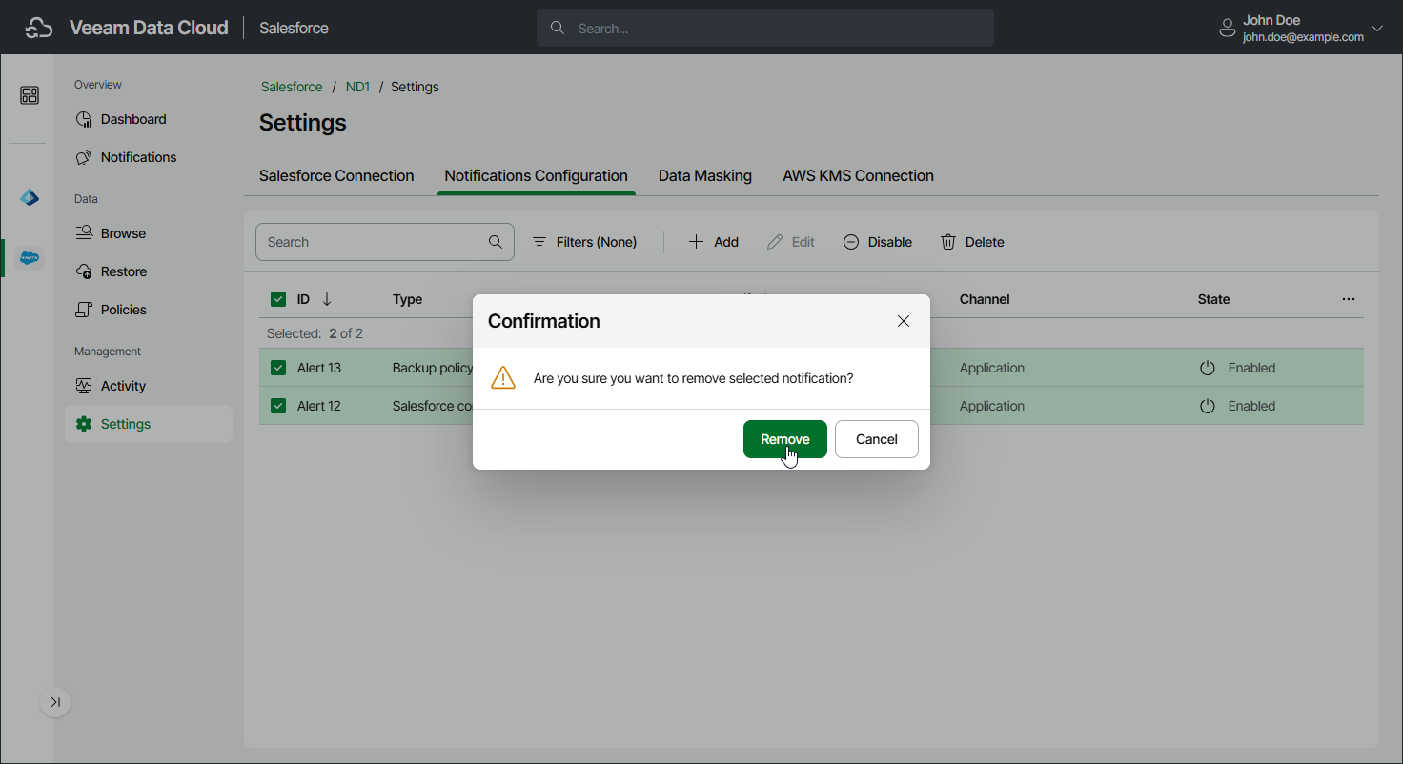Screen dimensions: 1403x764
Task: Click the magnifier icon in top search
Action: click(559, 29)
